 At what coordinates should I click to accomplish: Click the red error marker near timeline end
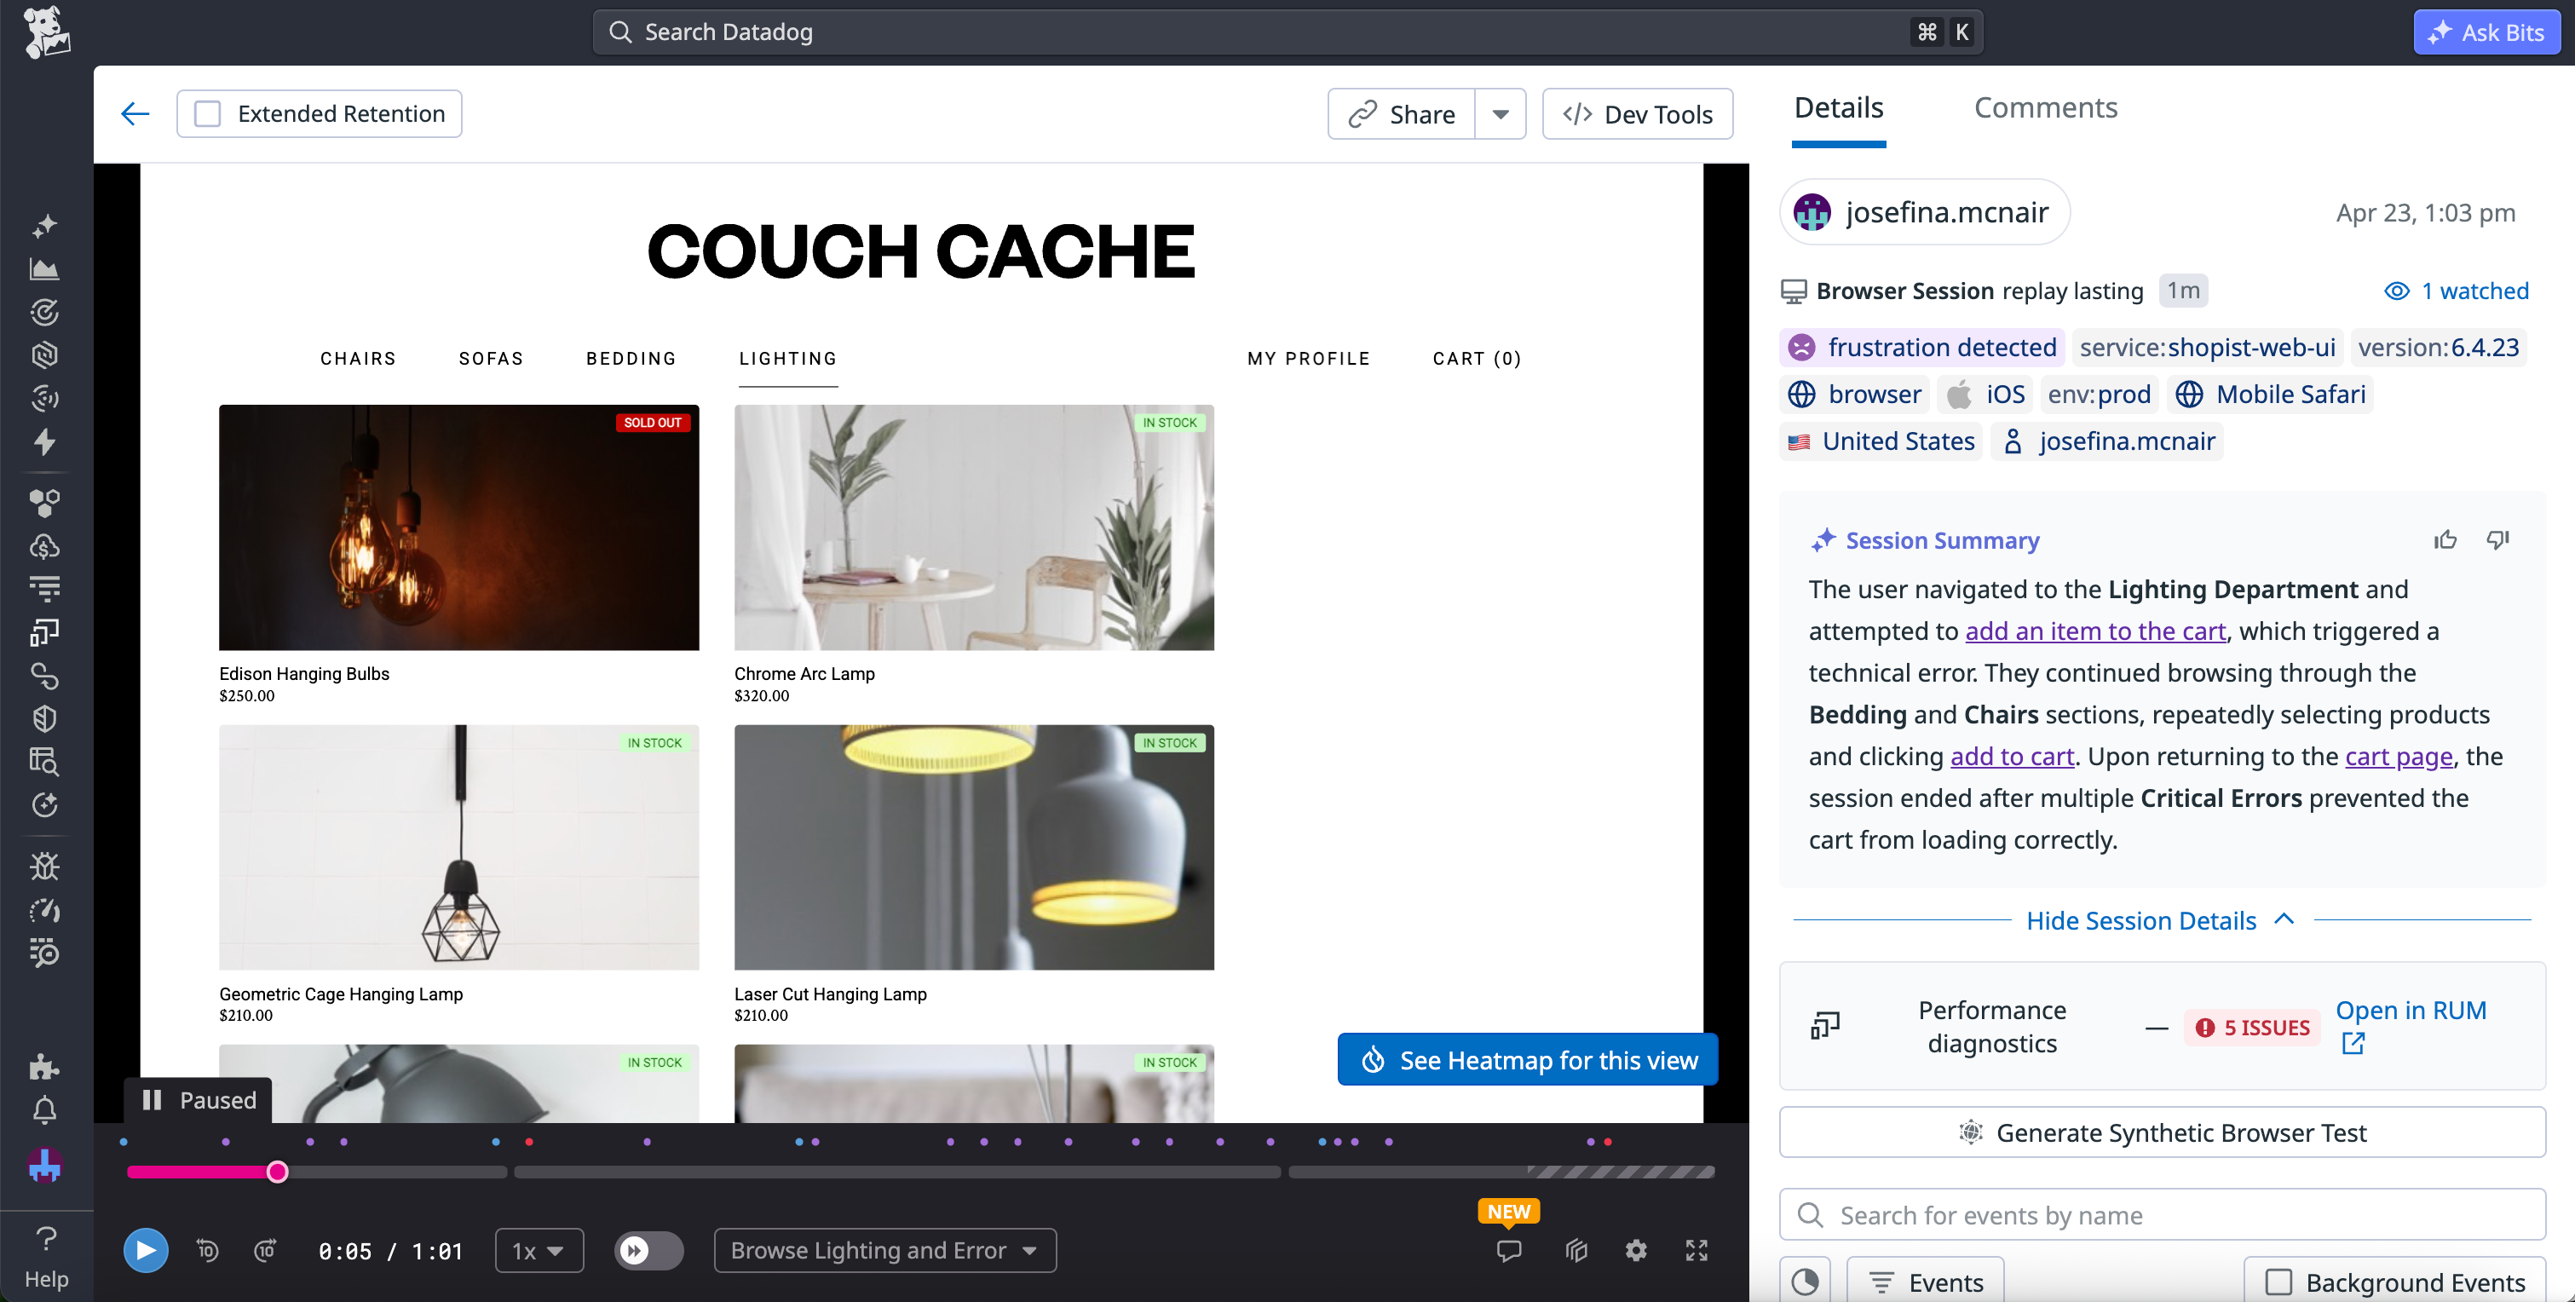point(1607,1141)
